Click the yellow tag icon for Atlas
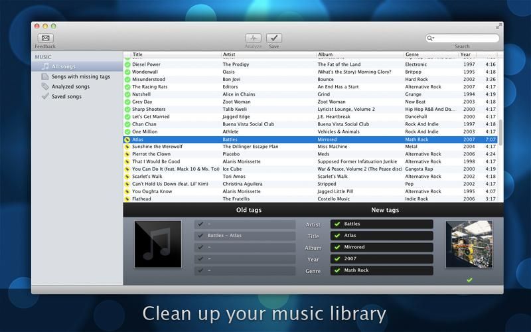Image resolution: width=531 pixels, height=332 pixels. point(127,139)
